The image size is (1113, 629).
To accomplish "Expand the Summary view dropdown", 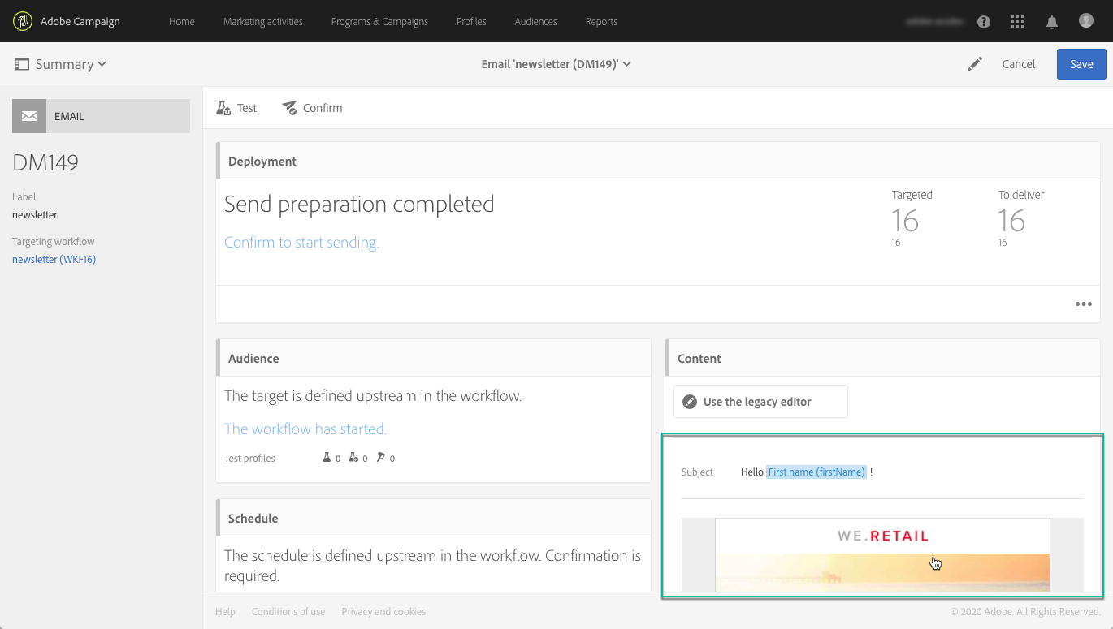I will [x=61, y=64].
